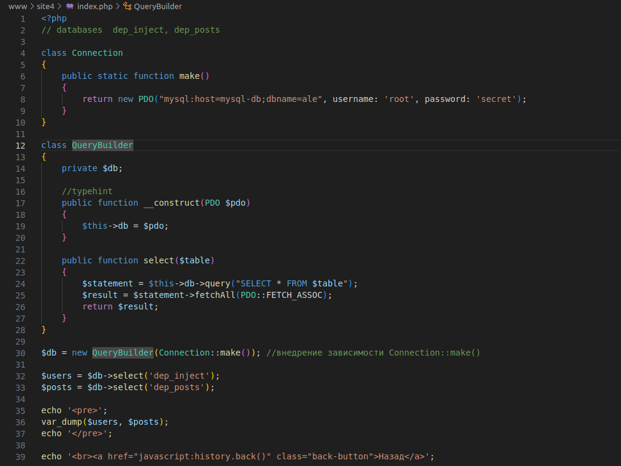Click the select function name on line 22
621x466 pixels.
click(x=158, y=260)
